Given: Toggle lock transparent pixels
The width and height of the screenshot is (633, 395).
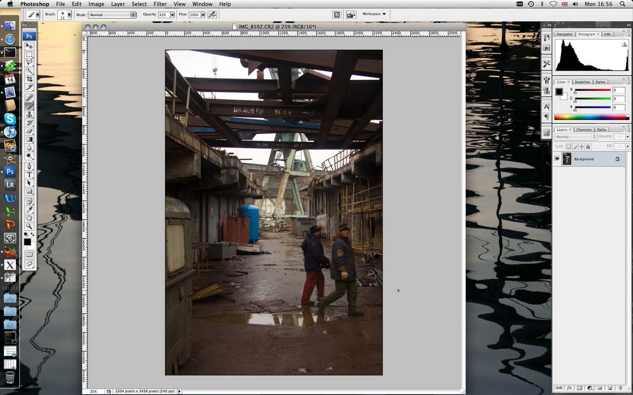Looking at the screenshot, I should coord(569,147).
